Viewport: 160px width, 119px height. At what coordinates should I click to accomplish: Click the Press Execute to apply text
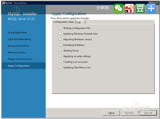(70, 18)
